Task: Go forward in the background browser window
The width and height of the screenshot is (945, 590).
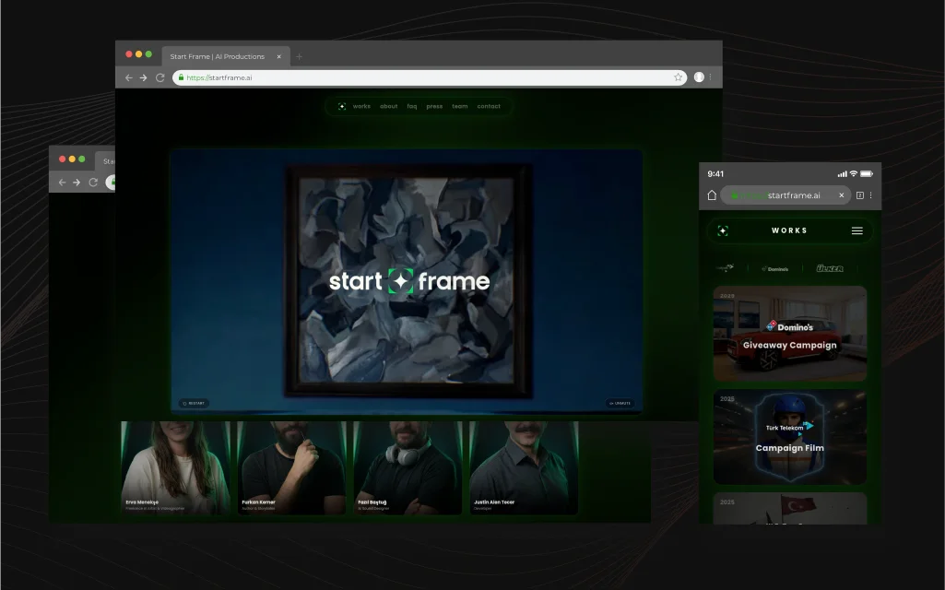Action: click(x=77, y=182)
